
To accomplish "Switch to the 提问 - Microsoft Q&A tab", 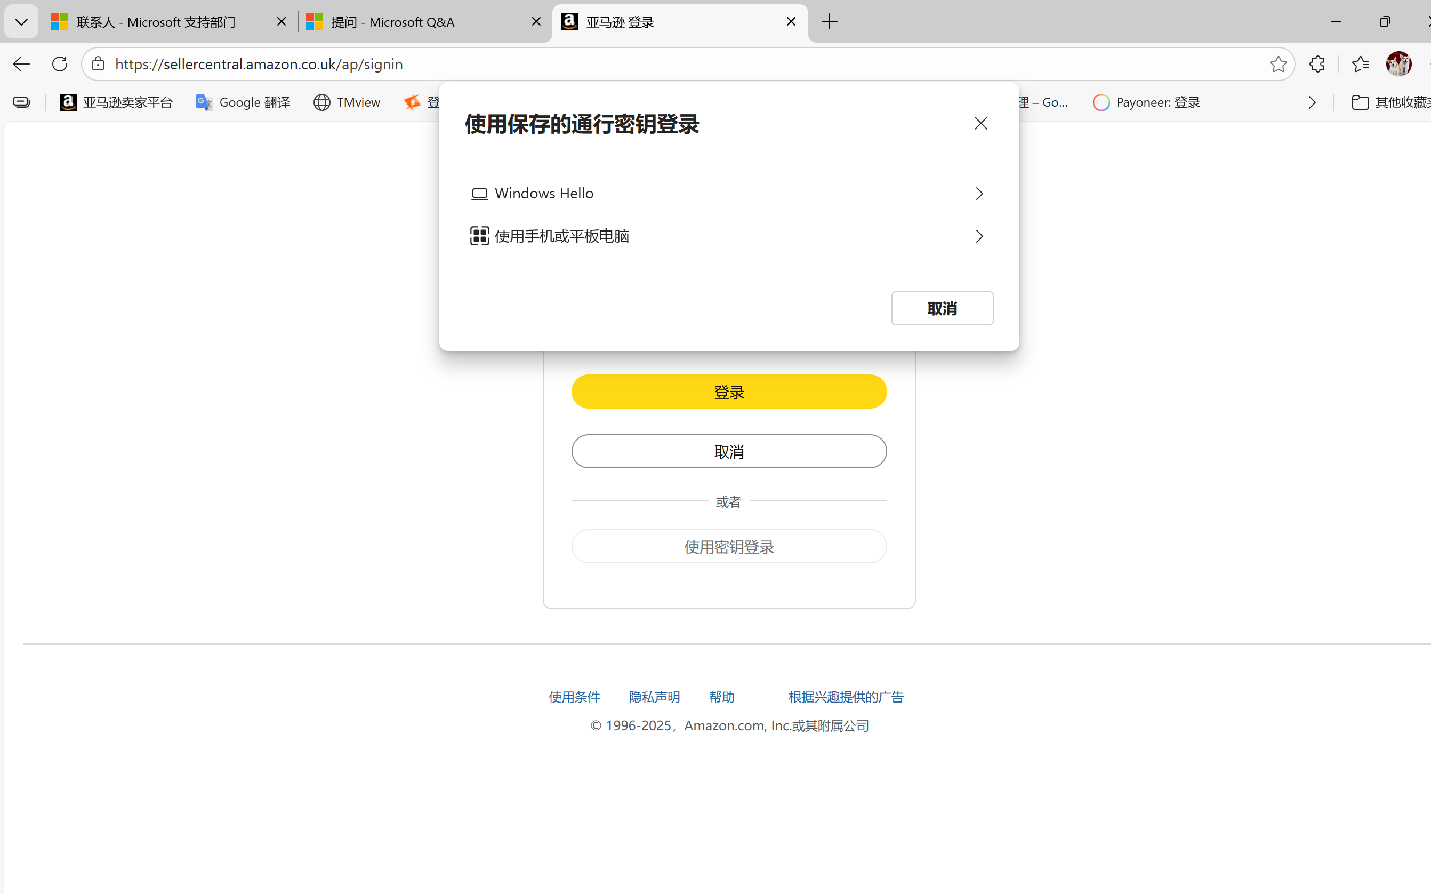I will click(x=392, y=21).
